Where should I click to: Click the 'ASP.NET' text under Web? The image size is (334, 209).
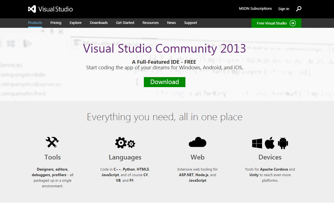point(186,175)
